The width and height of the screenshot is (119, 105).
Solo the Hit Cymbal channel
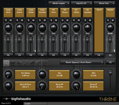pyautogui.click(x=85, y=20)
